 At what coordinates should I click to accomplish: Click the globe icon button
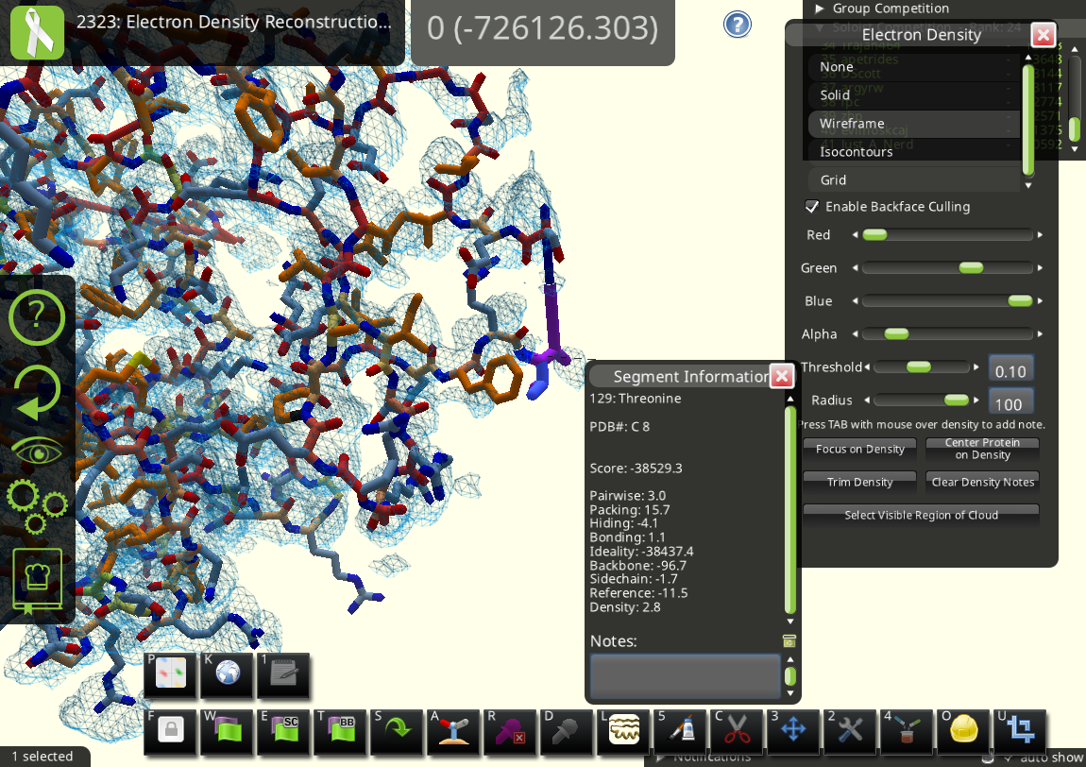pos(227,674)
